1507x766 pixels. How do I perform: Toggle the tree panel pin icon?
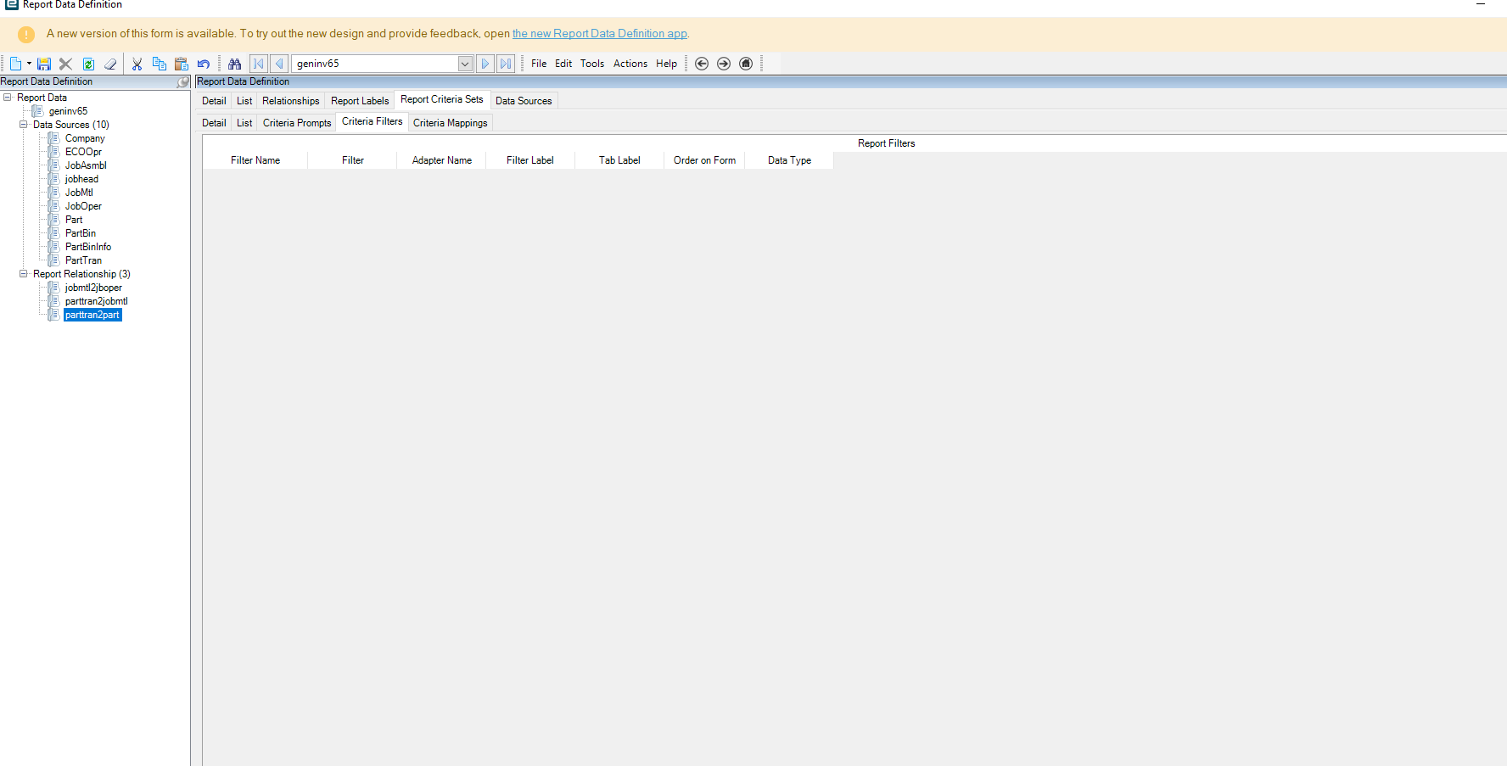(x=182, y=82)
